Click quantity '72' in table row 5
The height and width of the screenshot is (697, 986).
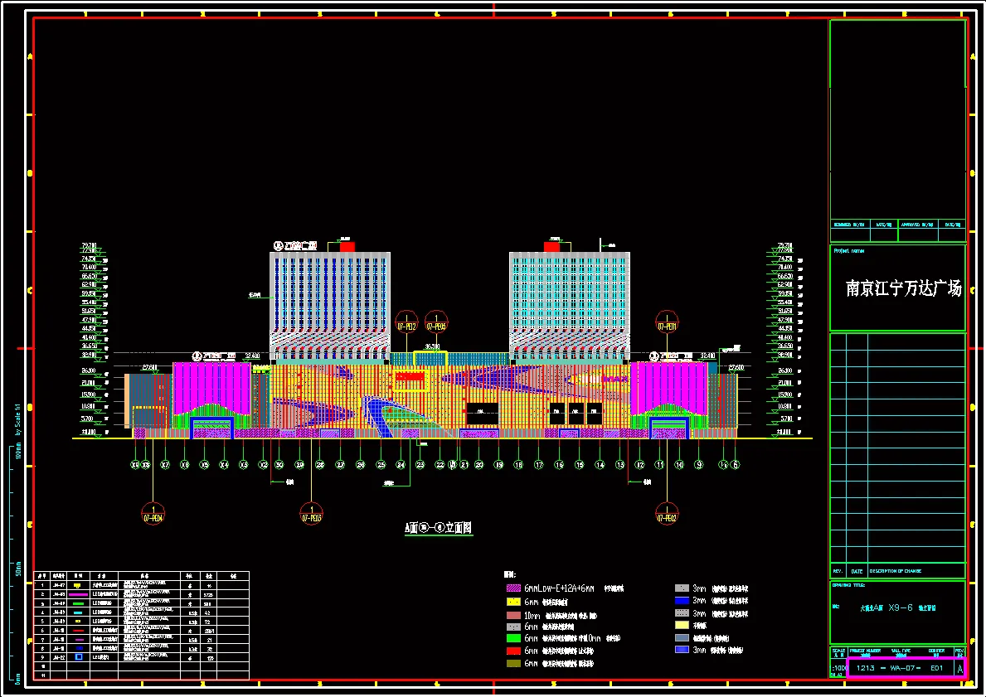click(208, 622)
